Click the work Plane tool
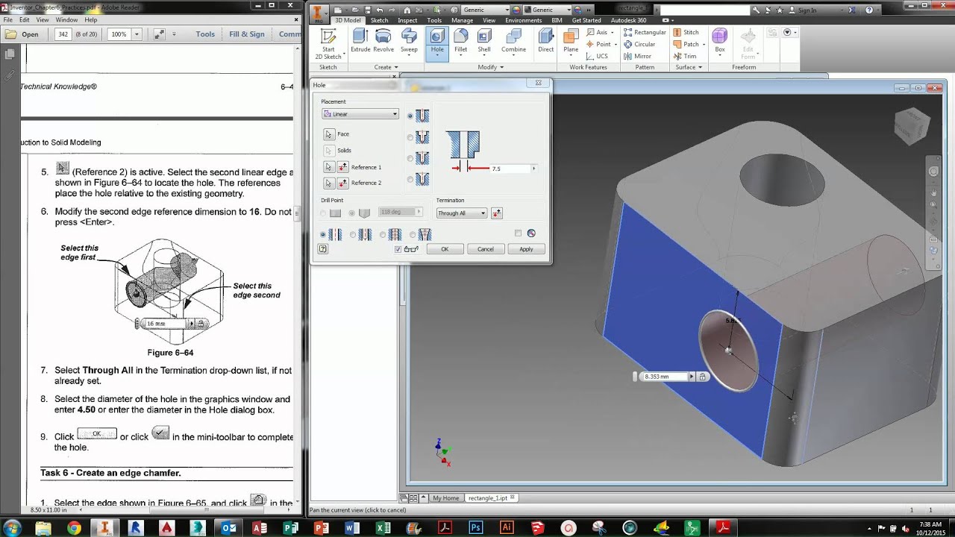 click(571, 43)
